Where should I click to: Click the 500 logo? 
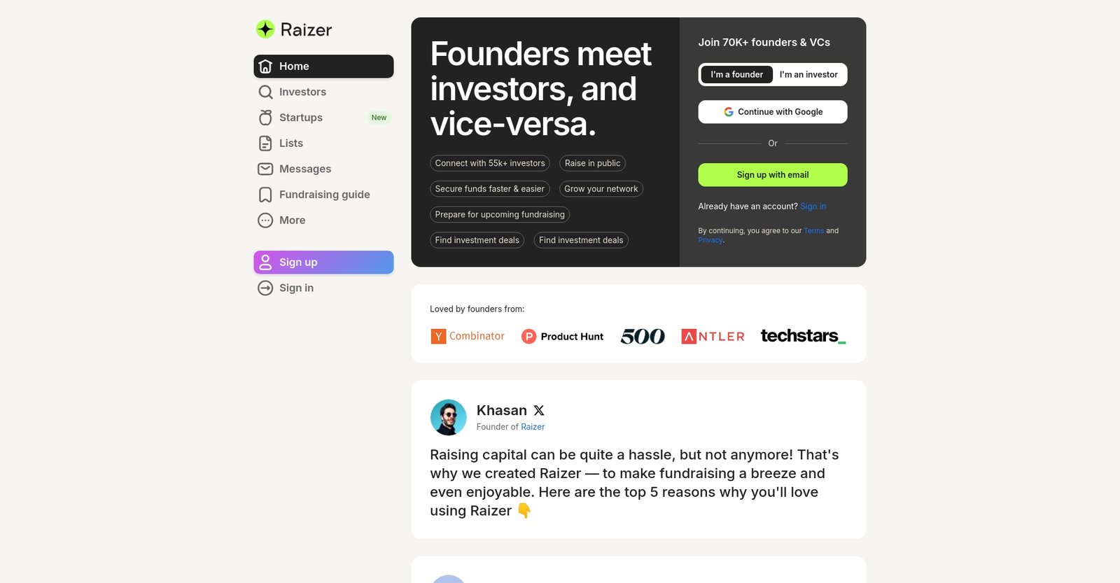tap(642, 336)
